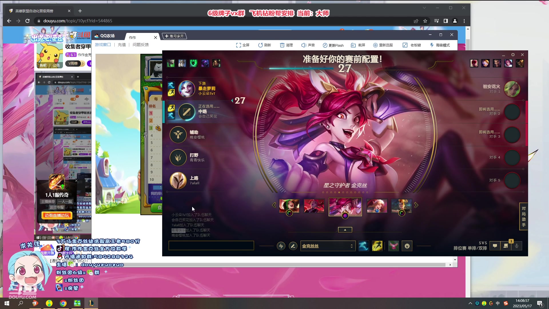
Task: Open LoL client settings gear
Action: point(513,55)
